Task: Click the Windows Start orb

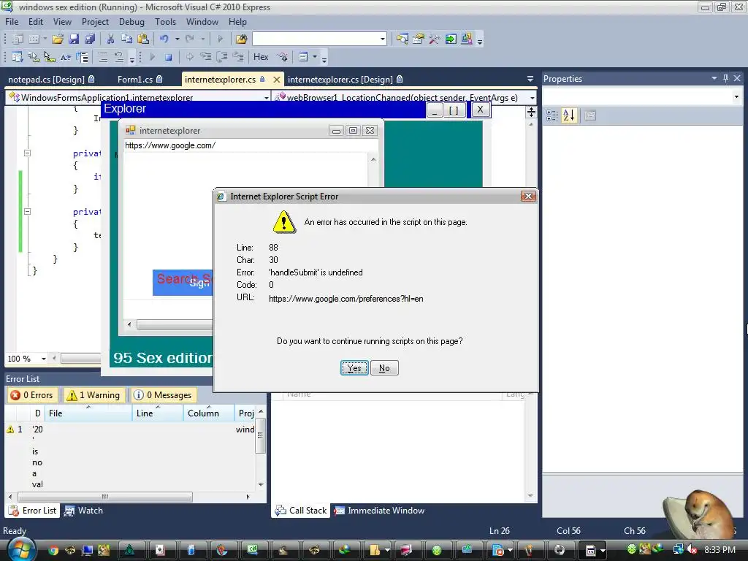Action: click(20, 549)
